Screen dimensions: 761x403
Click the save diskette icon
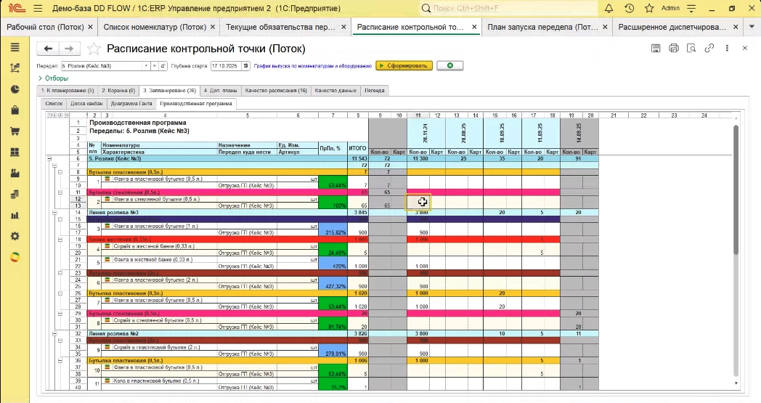point(656,49)
